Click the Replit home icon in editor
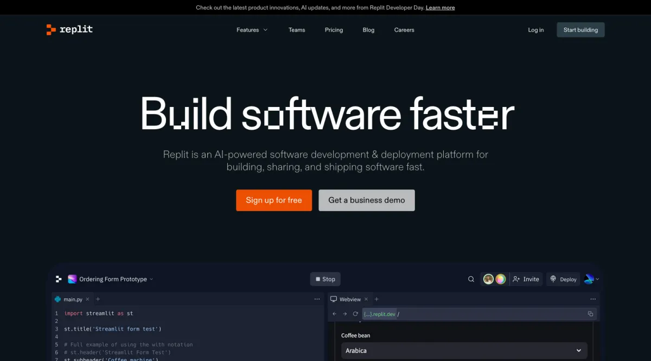This screenshot has height=361, width=651. [59, 279]
